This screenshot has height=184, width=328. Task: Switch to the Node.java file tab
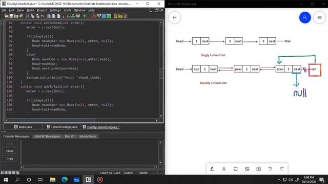[23, 127]
